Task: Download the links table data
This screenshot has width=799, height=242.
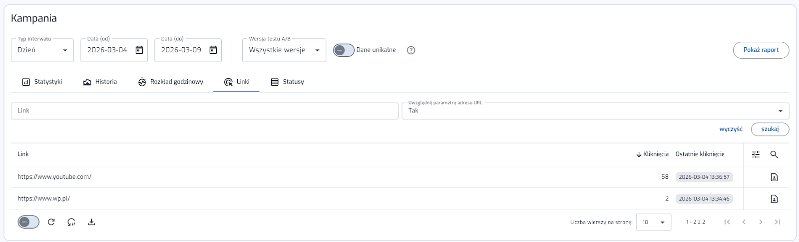Action: point(91,222)
